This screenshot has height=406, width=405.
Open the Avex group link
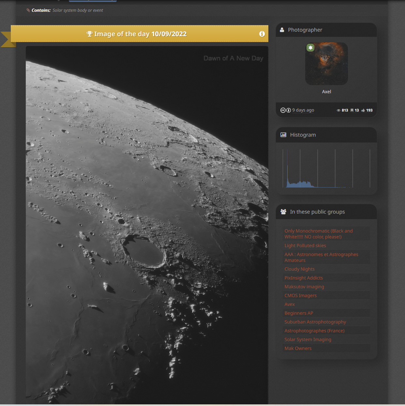click(x=290, y=304)
